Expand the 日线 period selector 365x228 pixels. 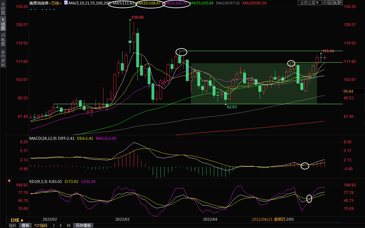pyautogui.click(x=17, y=220)
